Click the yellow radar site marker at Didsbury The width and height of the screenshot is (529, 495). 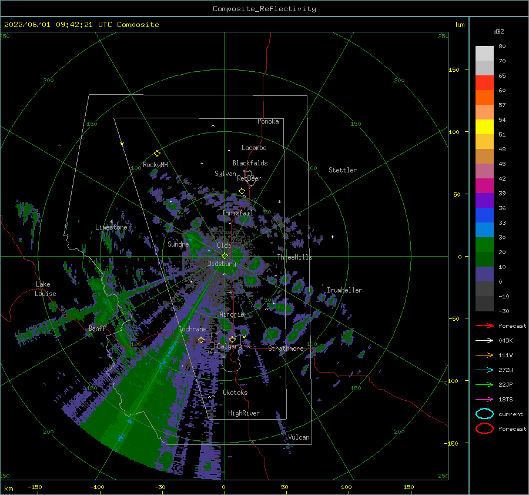pos(225,256)
